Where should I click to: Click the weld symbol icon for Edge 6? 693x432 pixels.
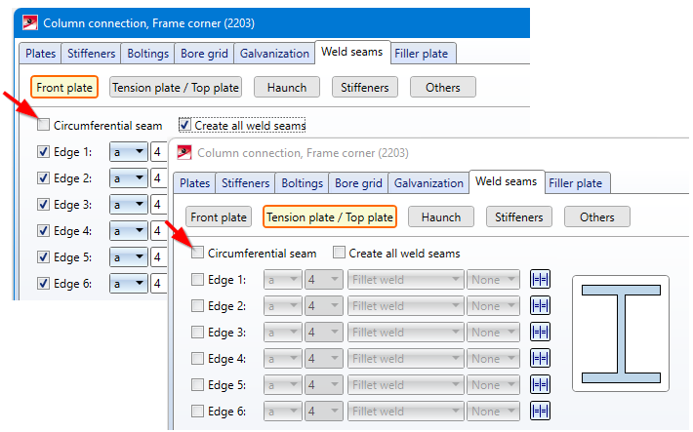pyautogui.click(x=541, y=412)
